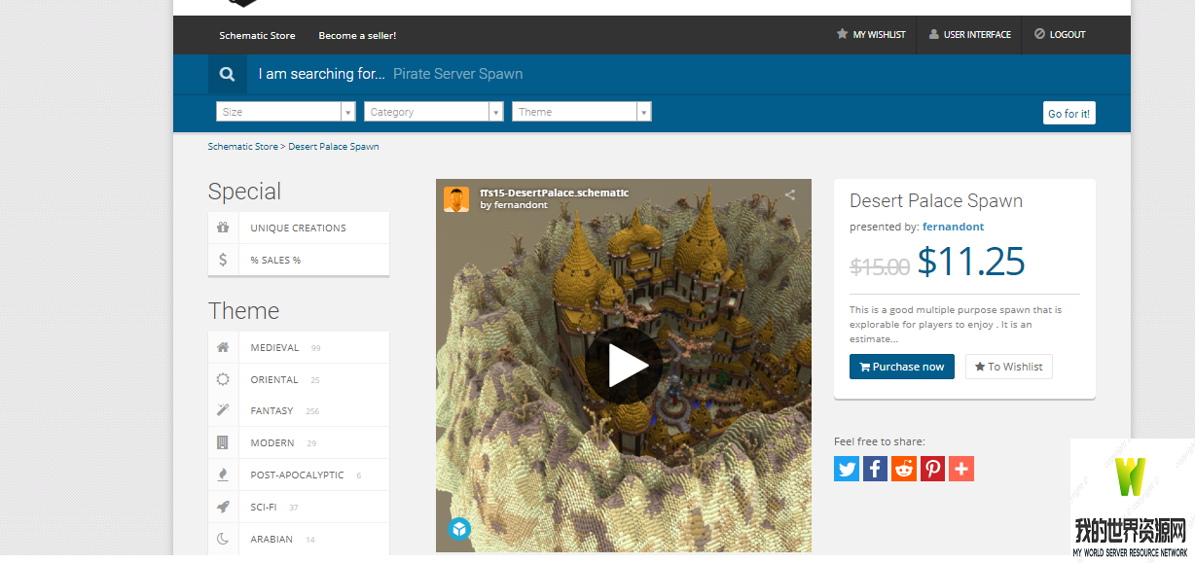Click fernandont's avatar in the viewer

pyautogui.click(x=456, y=198)
